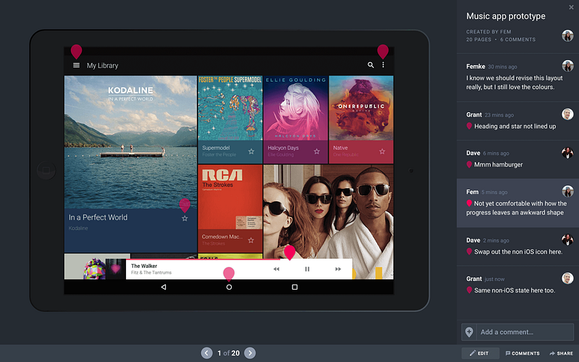Click the Add a comment field
Viewport: 579px width, 362px height.
tap(525, 332)
